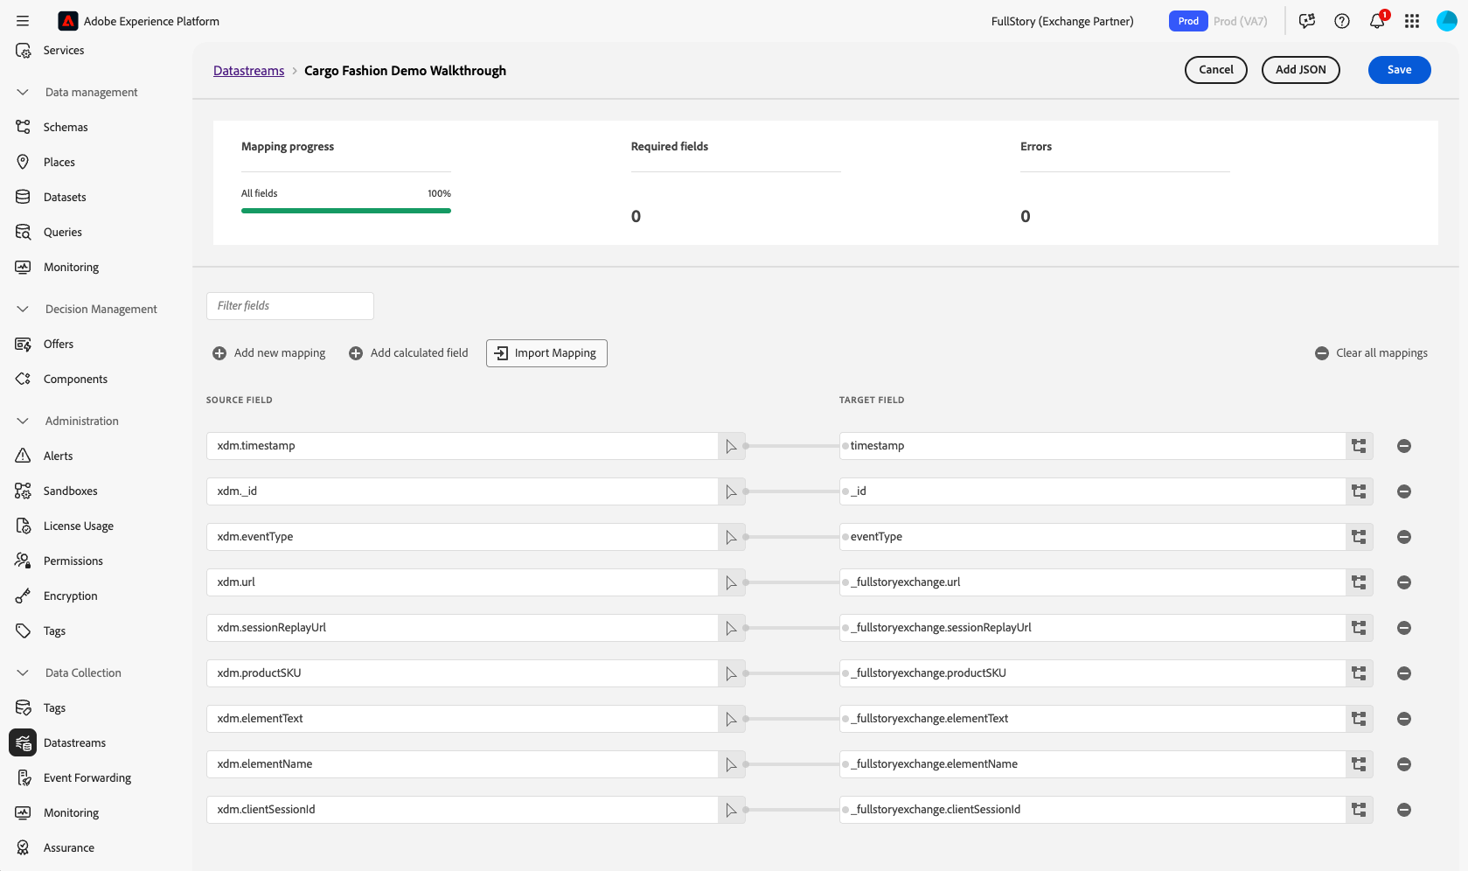
Task: Collapse the Decision Management section
Action: [x=23, y=309]
